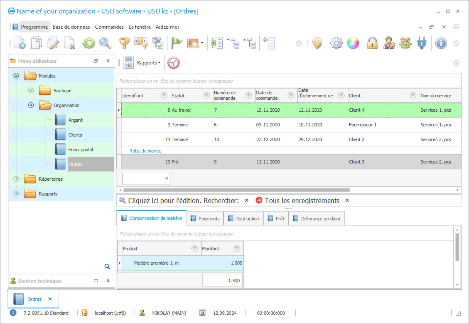
Task: Click the delete record icon
Action: (x=70, y=43)
